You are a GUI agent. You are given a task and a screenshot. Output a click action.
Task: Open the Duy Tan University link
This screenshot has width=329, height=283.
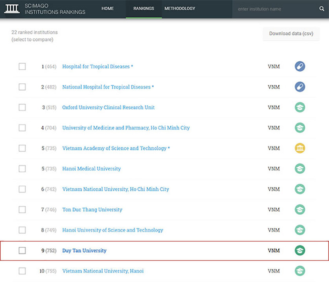[x=84, y=250]
